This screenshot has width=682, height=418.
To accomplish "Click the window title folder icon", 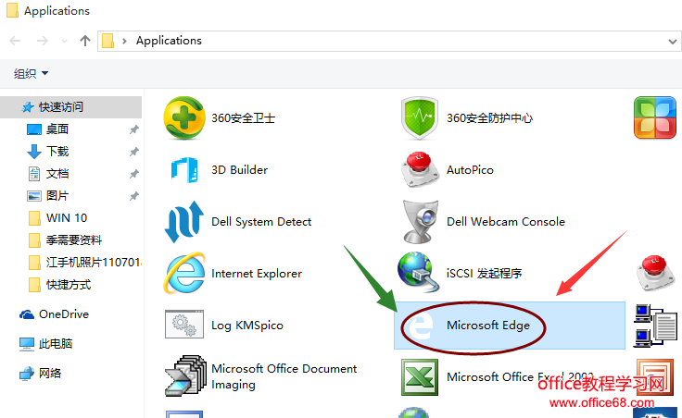I will [x=12, y=10].
